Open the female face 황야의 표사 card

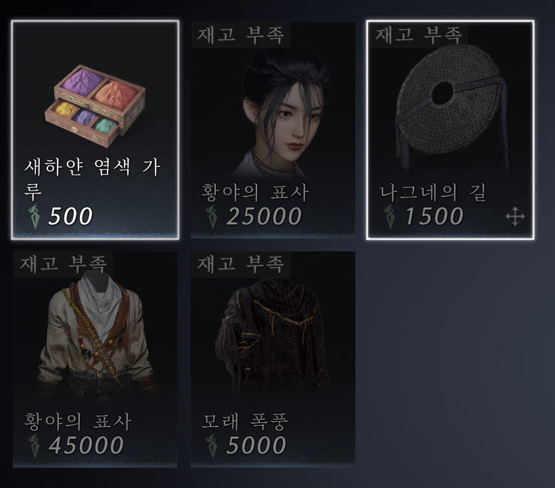click(273, 130)
